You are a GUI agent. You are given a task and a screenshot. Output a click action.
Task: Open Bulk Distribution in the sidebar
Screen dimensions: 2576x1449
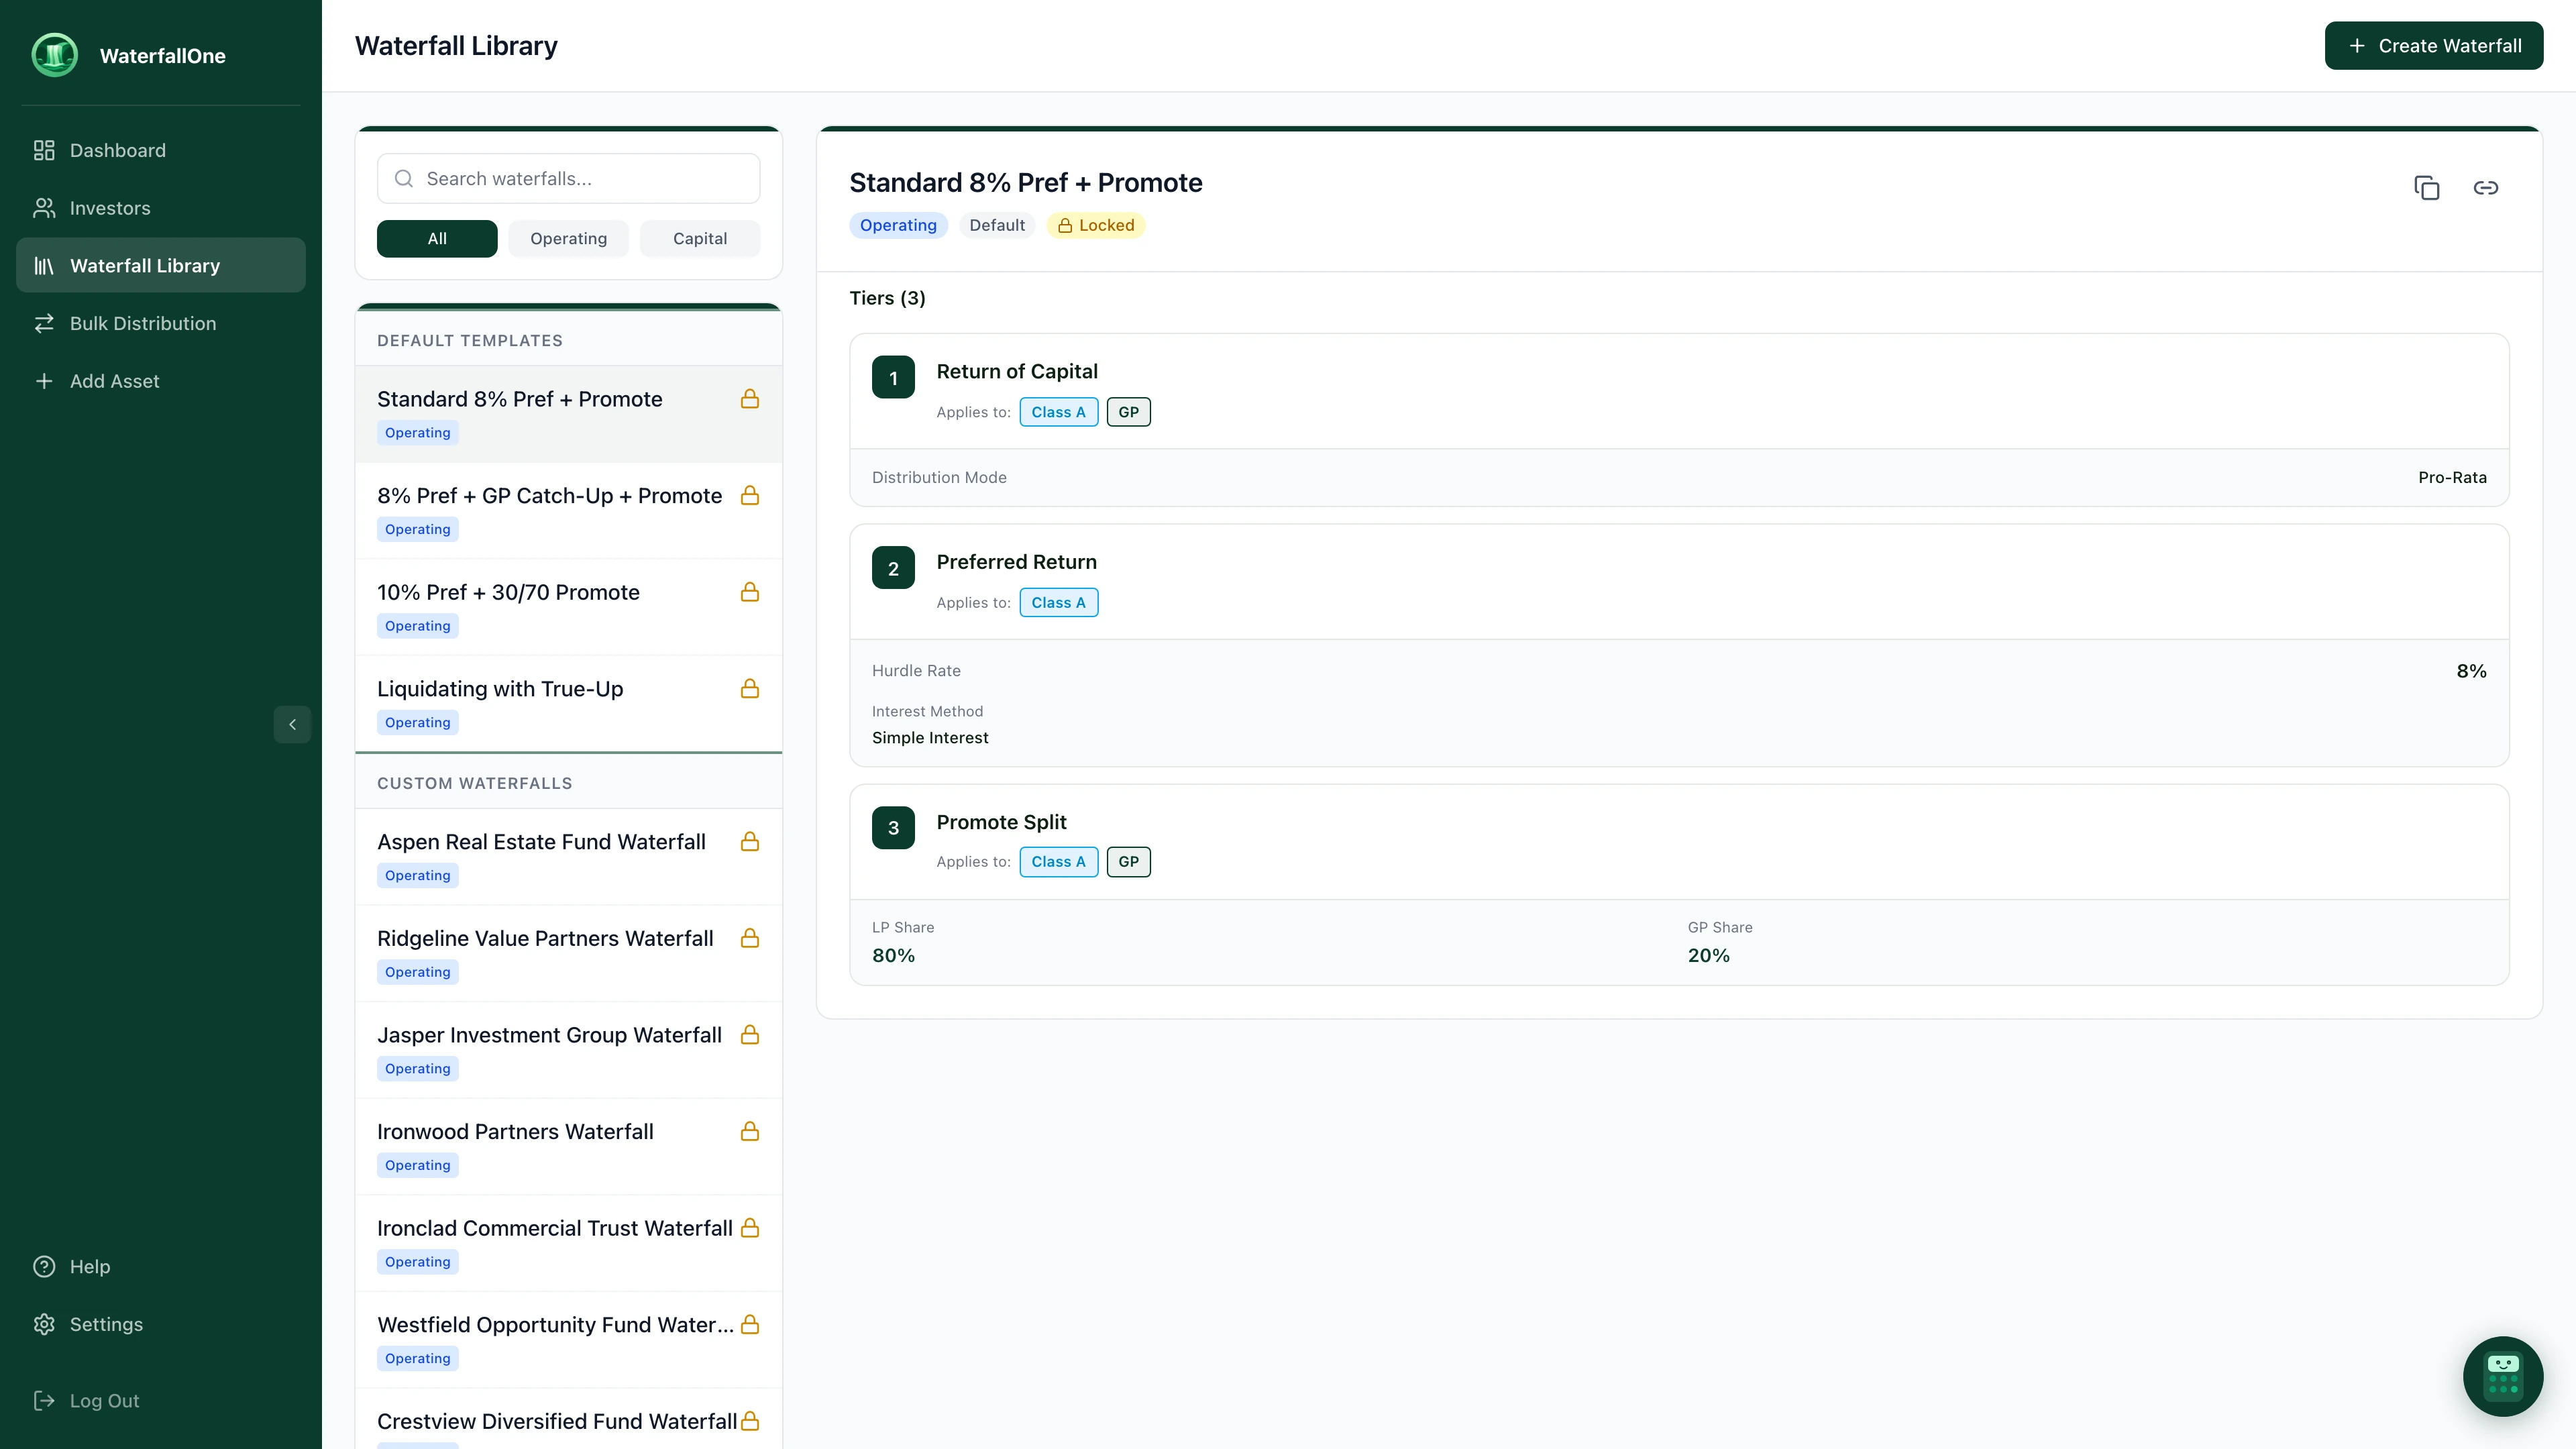coord(143,323)
